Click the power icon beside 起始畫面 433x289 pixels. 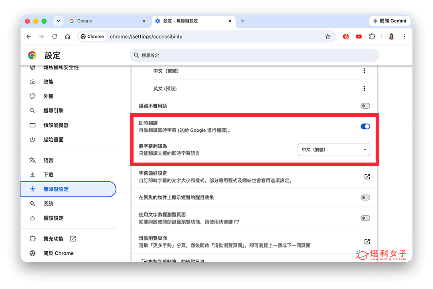[32, 140]
